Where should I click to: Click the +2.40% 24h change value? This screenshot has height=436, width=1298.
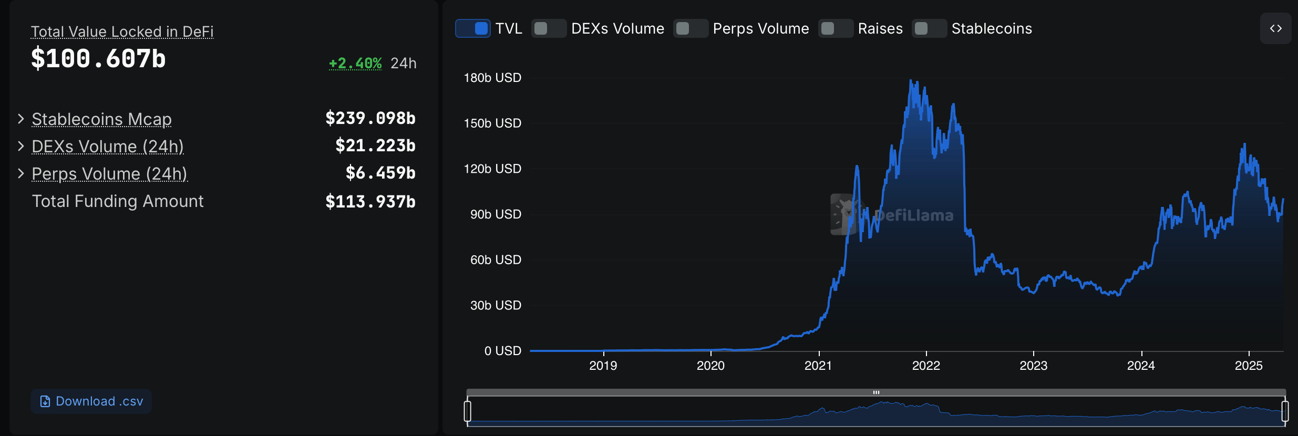[x=355, y=63]
